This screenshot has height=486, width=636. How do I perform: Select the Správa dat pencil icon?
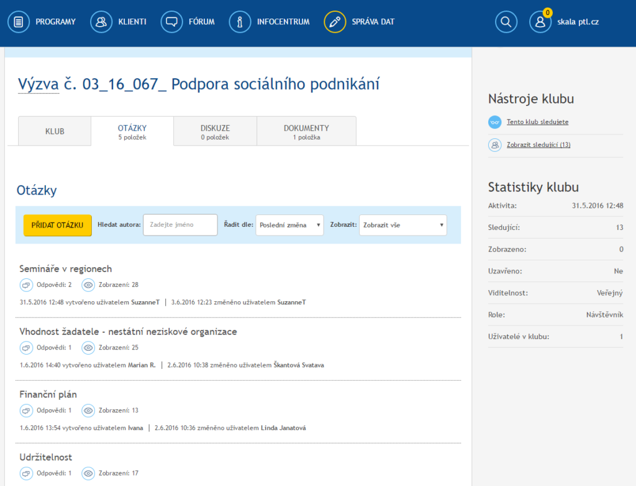[335, 22]
